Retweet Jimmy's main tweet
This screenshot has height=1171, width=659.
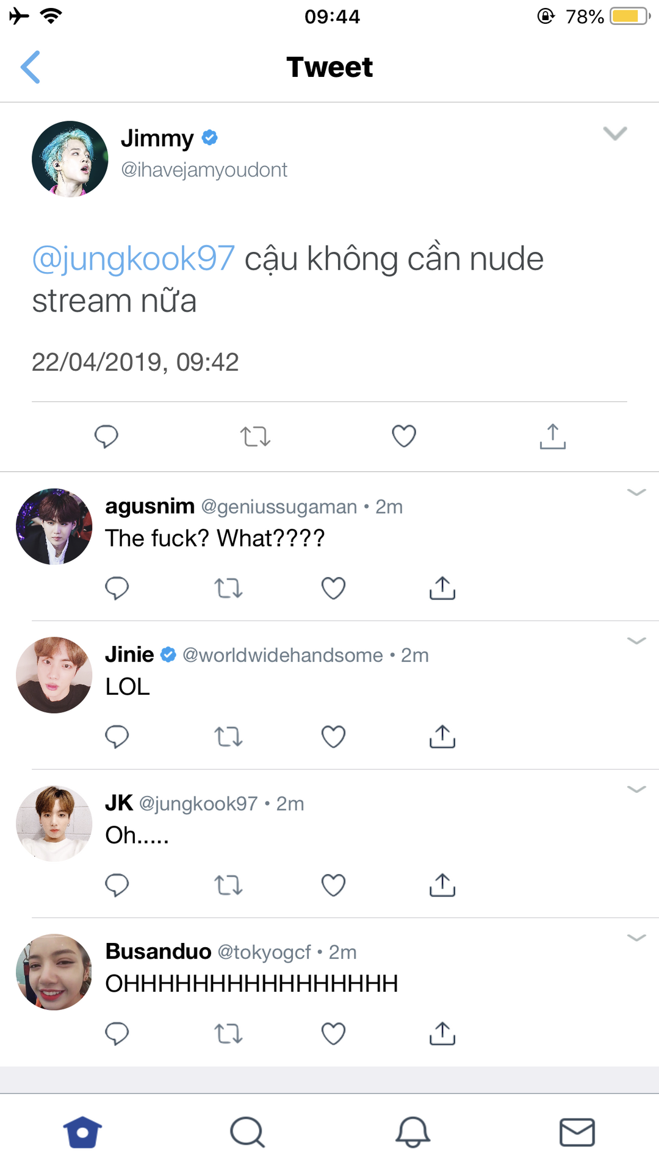pyautogui.click(x=255, y=437)
